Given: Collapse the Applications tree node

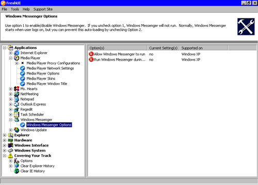Looking at the screenshot, I should 5,48.
